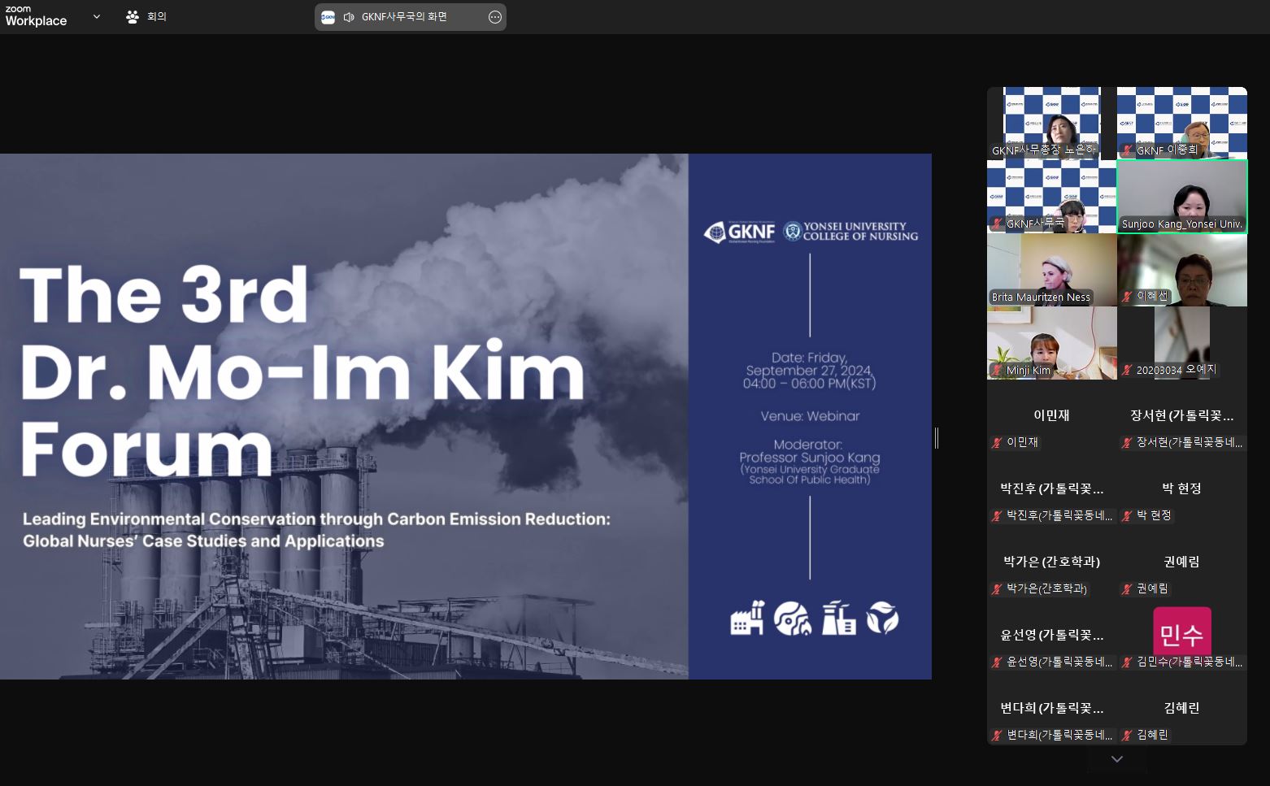Click muted mic icon for 권예림

pyautogui.click(x=1127, y=589)
